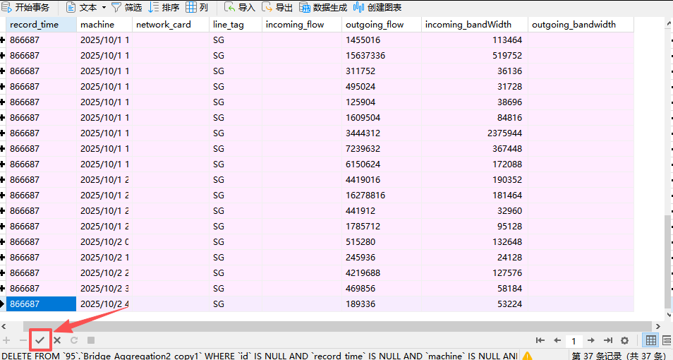The image size is (673, 360).
Task: Click the cell with value 3444312
Action: pyautogui.click(x=382, y=133)
